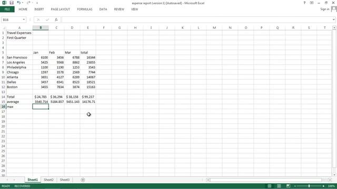Open the PAGE LAYOUT tab
The height and width of the screenshot is (189, 337).
(x=61, y=9)
